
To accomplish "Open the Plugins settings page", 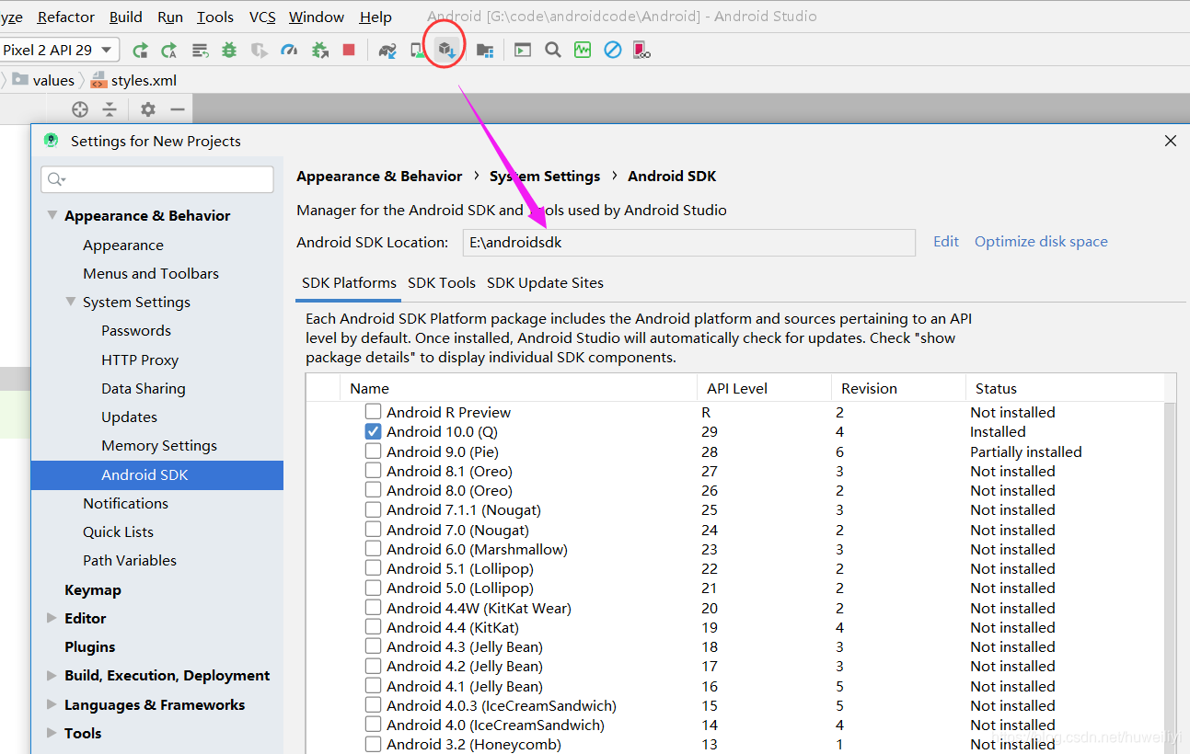I will (x=90, y=647).
